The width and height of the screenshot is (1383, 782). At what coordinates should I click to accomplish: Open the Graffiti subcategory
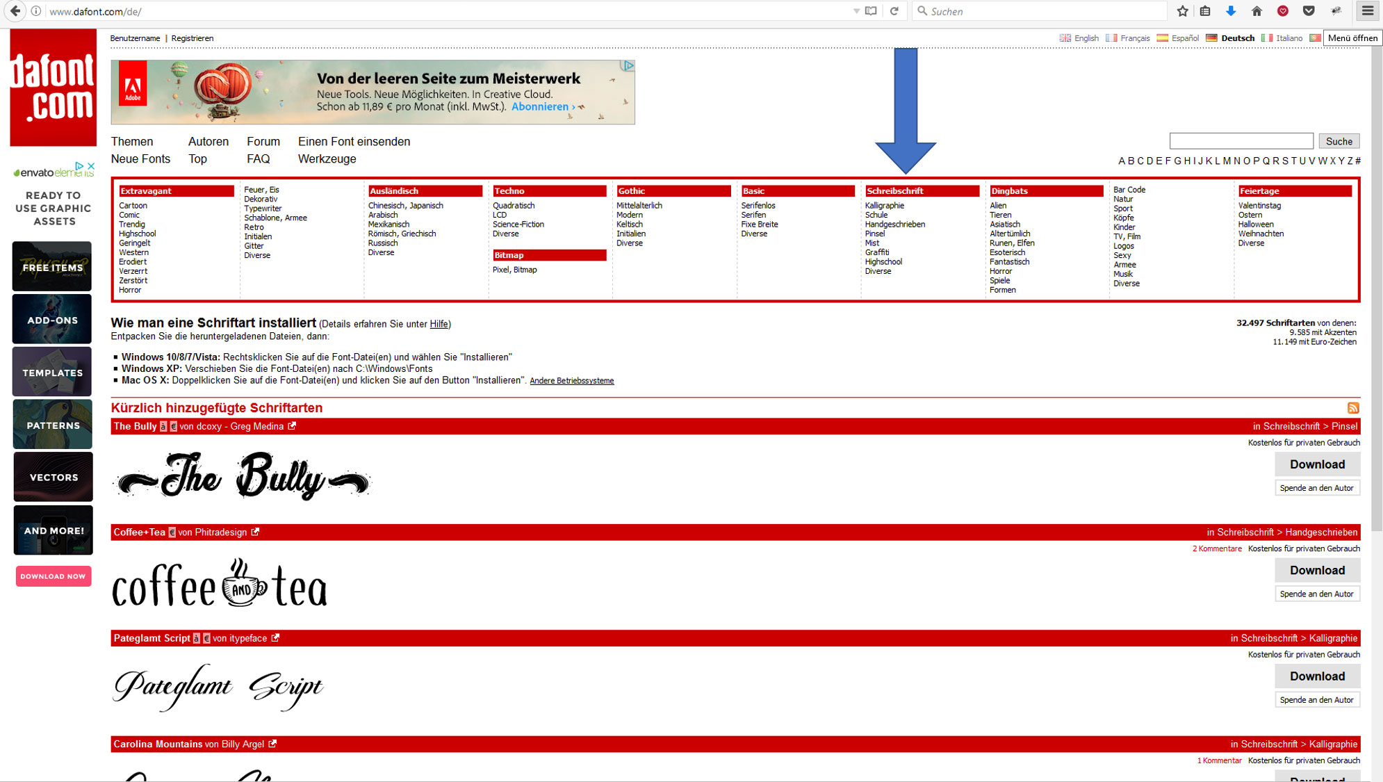(x=876, y=252)
